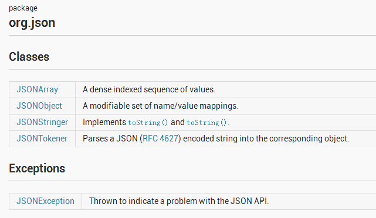Click the Exceptions section heading
The width and height of the screenshot is (376, 218).
[x=37, y=168]
